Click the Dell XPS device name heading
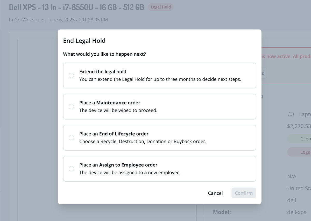Screen dimensions: 311x221 [x=76, y=7]
